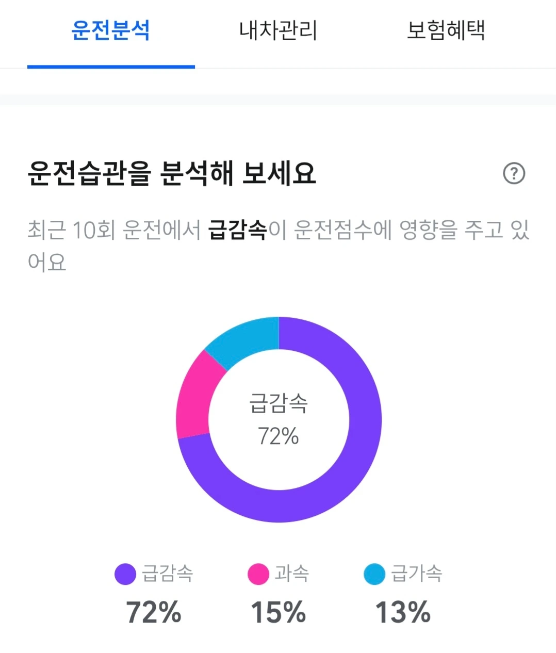Open the question mark help icon
The image size is (556, 653).
click(x=514, y=173)
